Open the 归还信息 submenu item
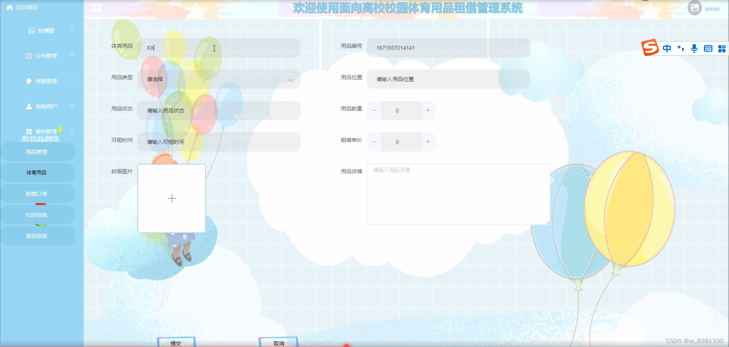The image size is (729, 347). tap(38, 215)
